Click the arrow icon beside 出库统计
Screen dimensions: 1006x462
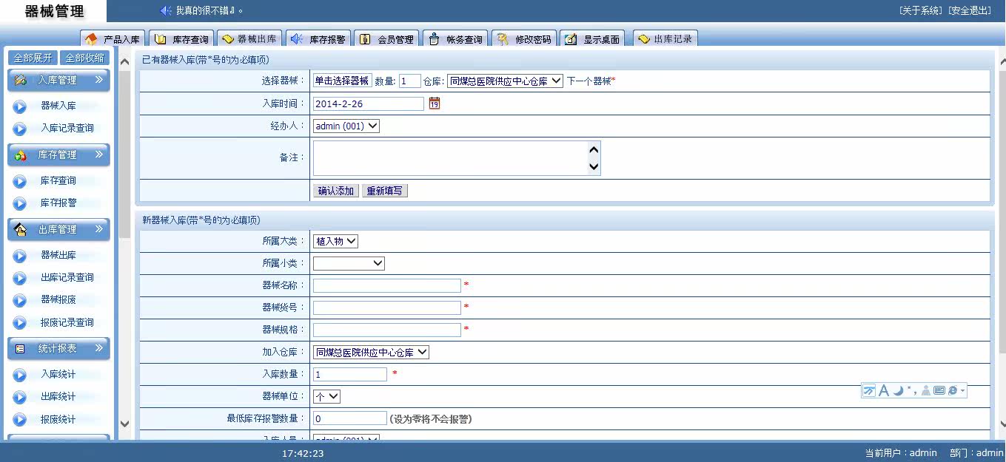[x=20, y=397]
